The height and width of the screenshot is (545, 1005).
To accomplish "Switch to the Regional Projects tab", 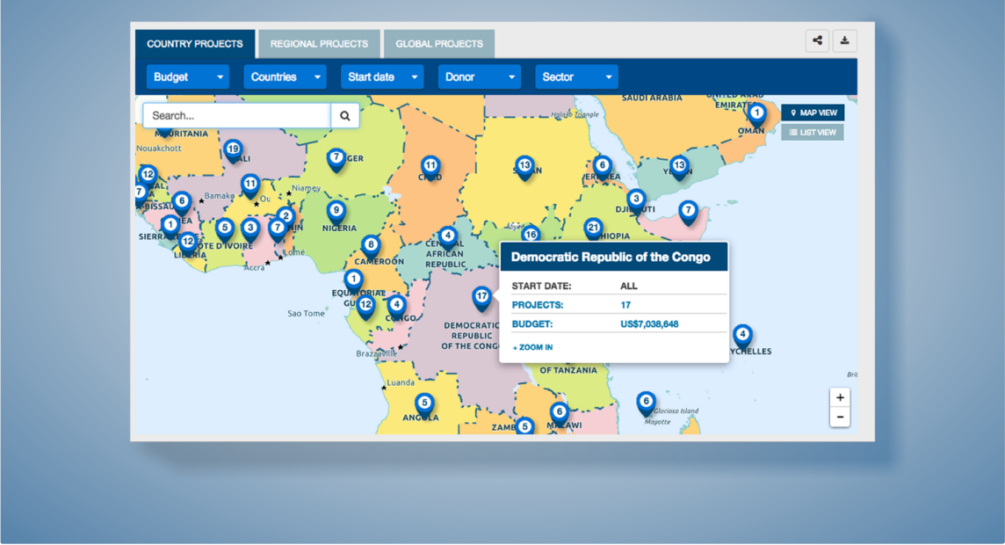I will pyautogui.click(x=319, y=44).
